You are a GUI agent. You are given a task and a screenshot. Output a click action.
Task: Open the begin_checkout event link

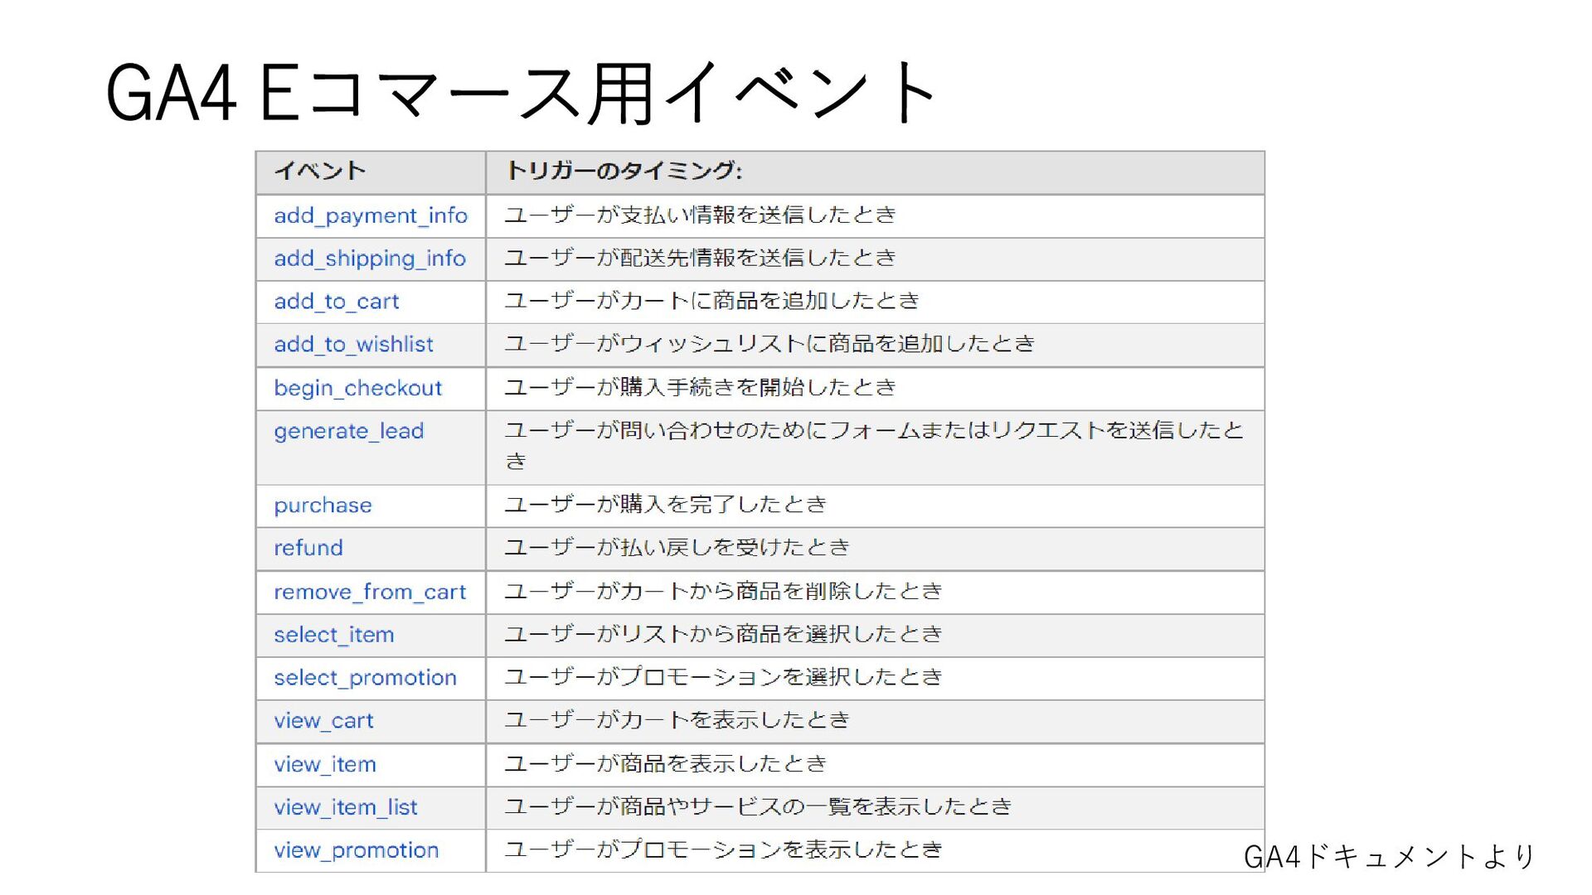(357, 388)
